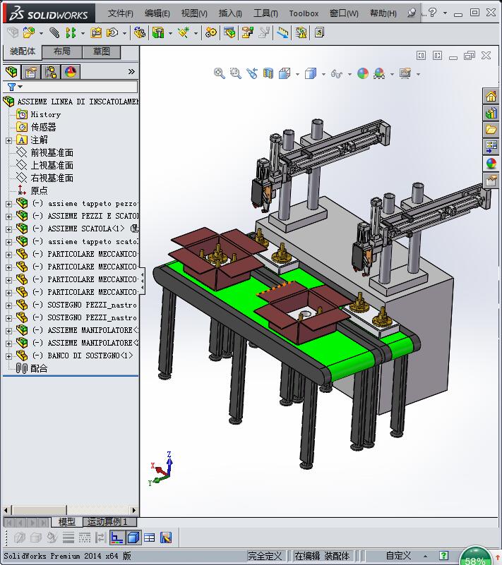Image resolution: width=502 pixels, height=565 pixels.
Task: Click the Show Hidden Components icon
Action: 139,32
